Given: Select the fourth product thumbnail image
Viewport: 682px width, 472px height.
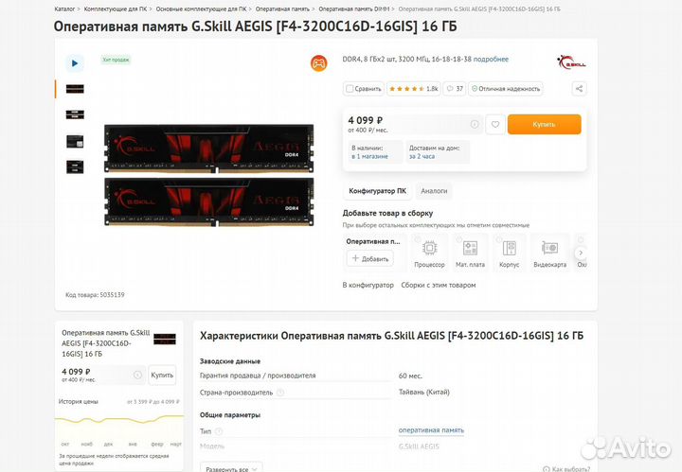Looking at the screenshot, I should (x=75, y=166).
